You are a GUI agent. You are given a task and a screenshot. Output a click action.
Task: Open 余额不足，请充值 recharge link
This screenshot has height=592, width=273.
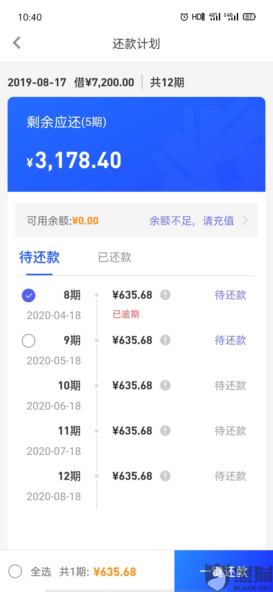coord(192,221)
